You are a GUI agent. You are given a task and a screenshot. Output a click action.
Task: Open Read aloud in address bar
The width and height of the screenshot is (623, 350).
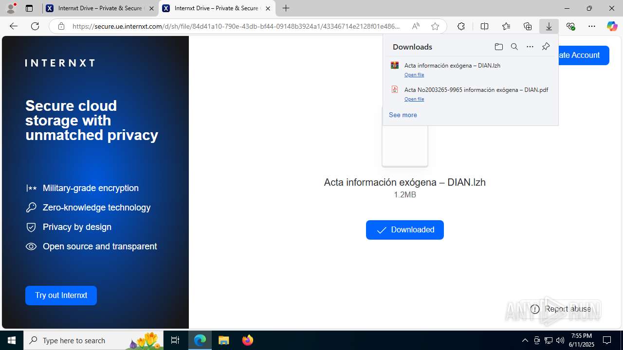(416, 26)
